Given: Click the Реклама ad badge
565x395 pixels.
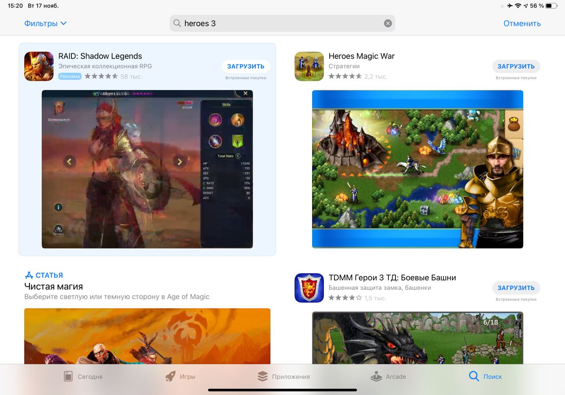Looking at the screenshot, I should [x=70, y=76].
